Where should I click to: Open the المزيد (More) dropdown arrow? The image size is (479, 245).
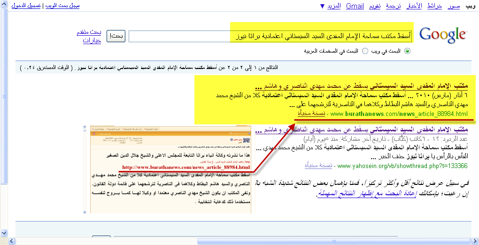[322, 6]
